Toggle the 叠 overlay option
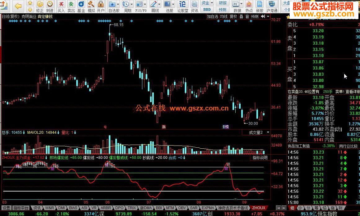 241,16
